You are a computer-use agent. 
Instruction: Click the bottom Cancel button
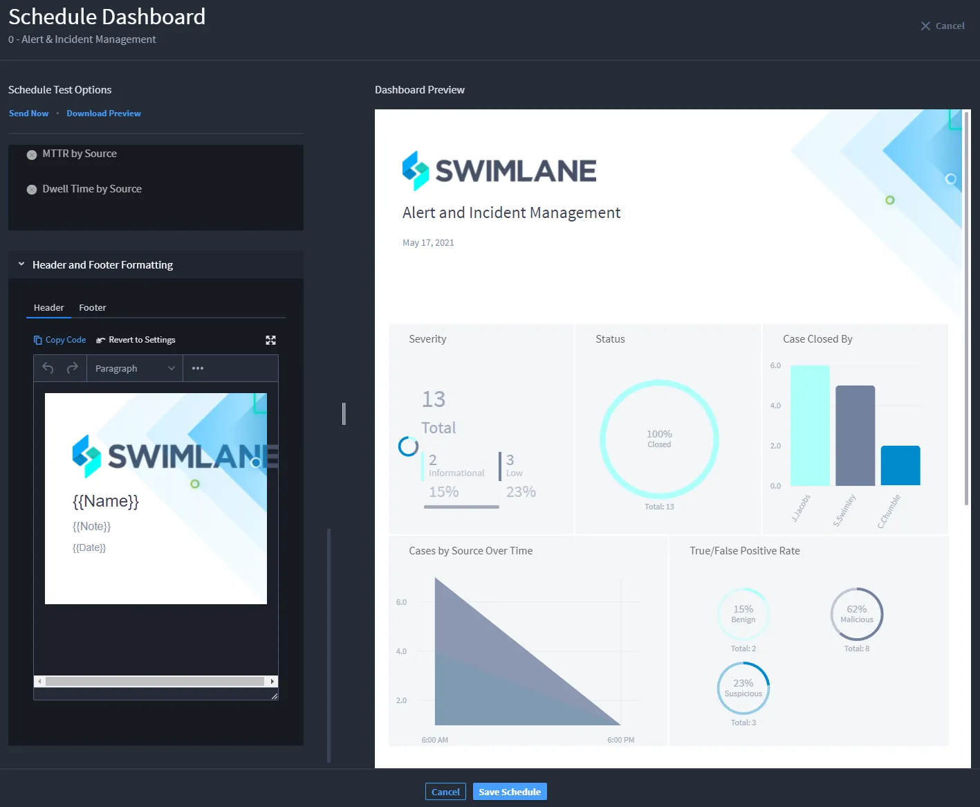click(x=445, y=792)
